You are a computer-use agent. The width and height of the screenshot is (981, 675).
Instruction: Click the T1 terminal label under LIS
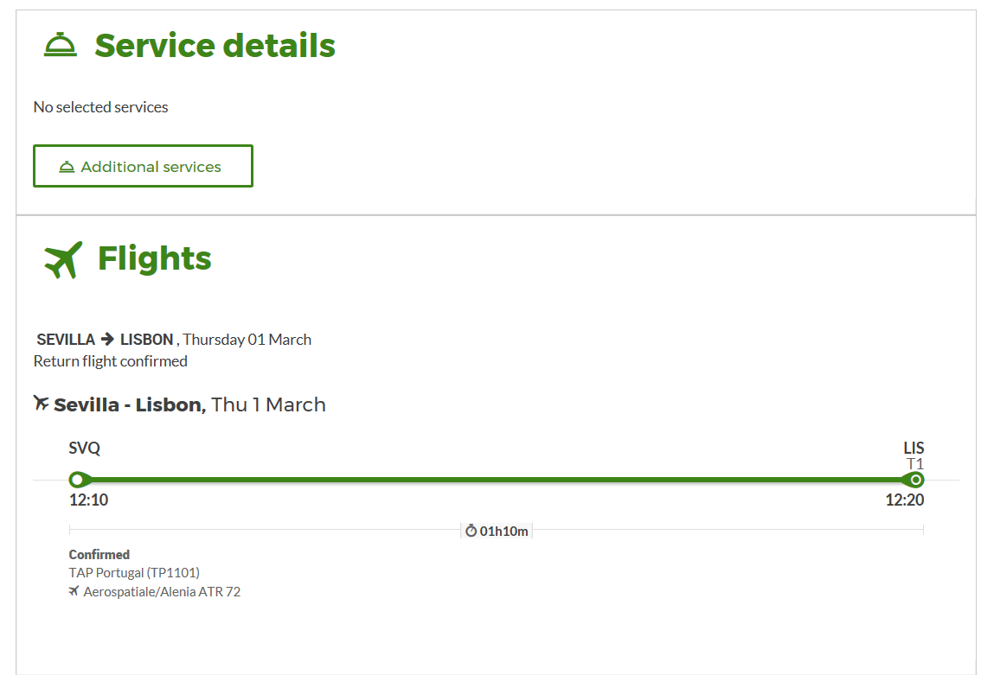[x=914, y=464]
